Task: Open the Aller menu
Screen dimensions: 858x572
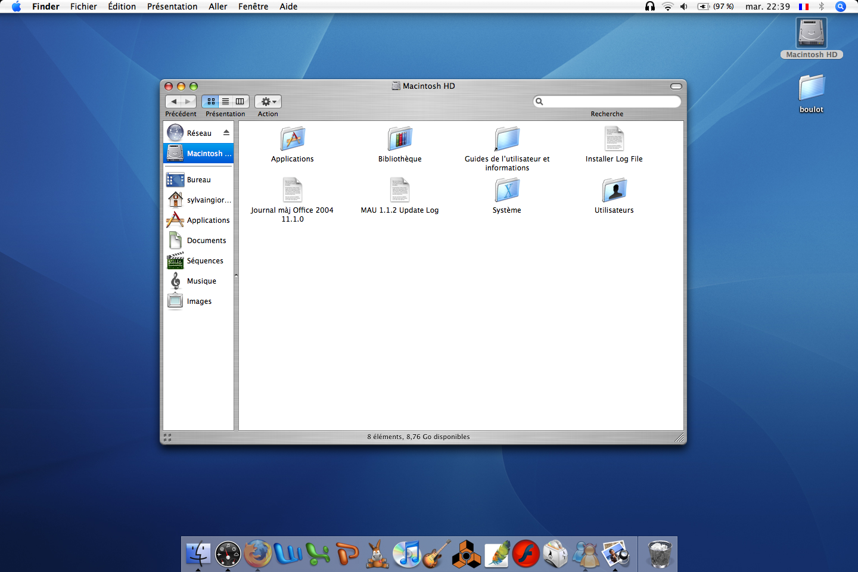Action: pos(218,7)
